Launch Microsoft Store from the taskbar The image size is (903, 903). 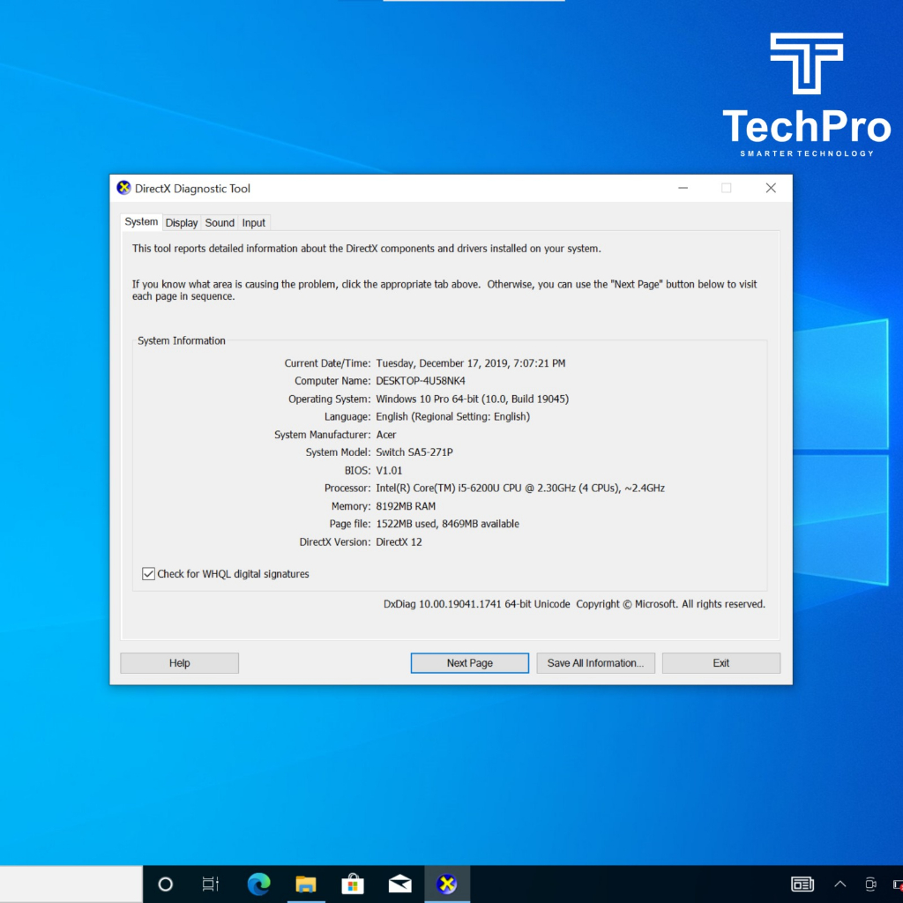pyautogui.click(x=353, y=884)
